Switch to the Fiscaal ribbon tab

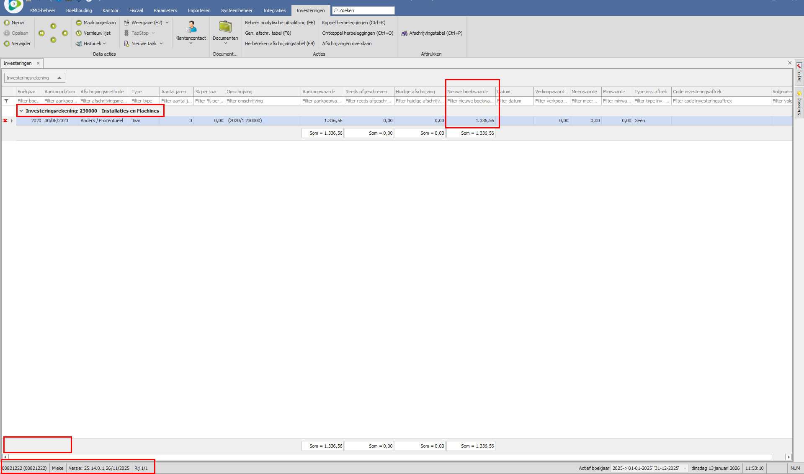point(136,10)
